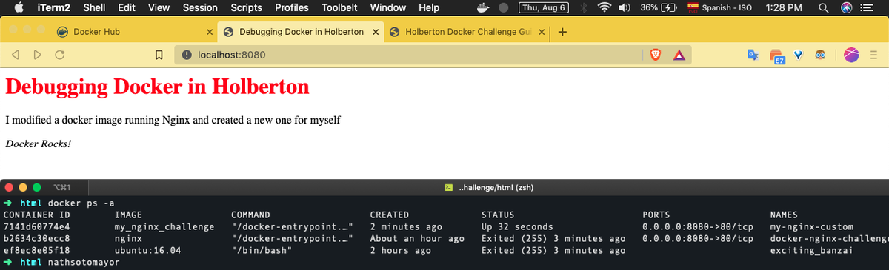
Task: Close the Debugging Docker in Holberton tab
Action: [376, 33]
